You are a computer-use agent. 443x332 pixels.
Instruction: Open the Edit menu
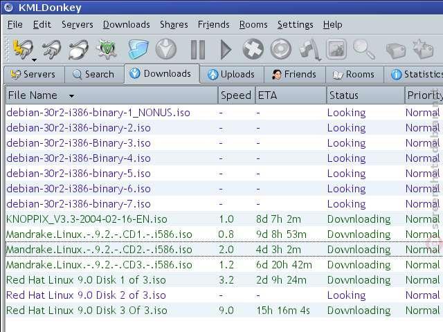[x=42, y=25]
